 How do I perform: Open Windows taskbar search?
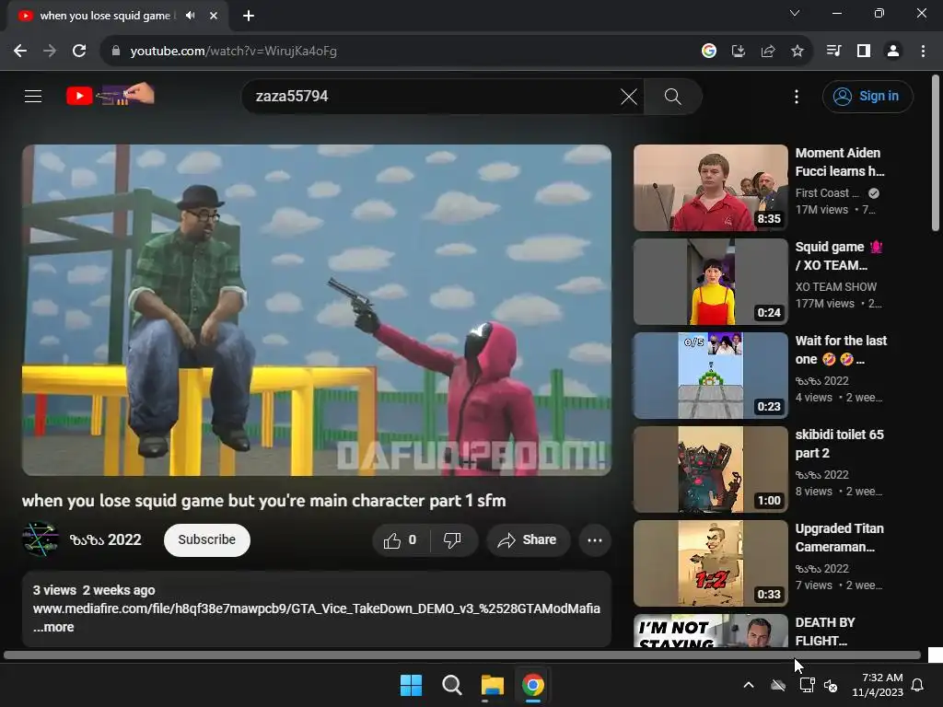tap(451, 685)
